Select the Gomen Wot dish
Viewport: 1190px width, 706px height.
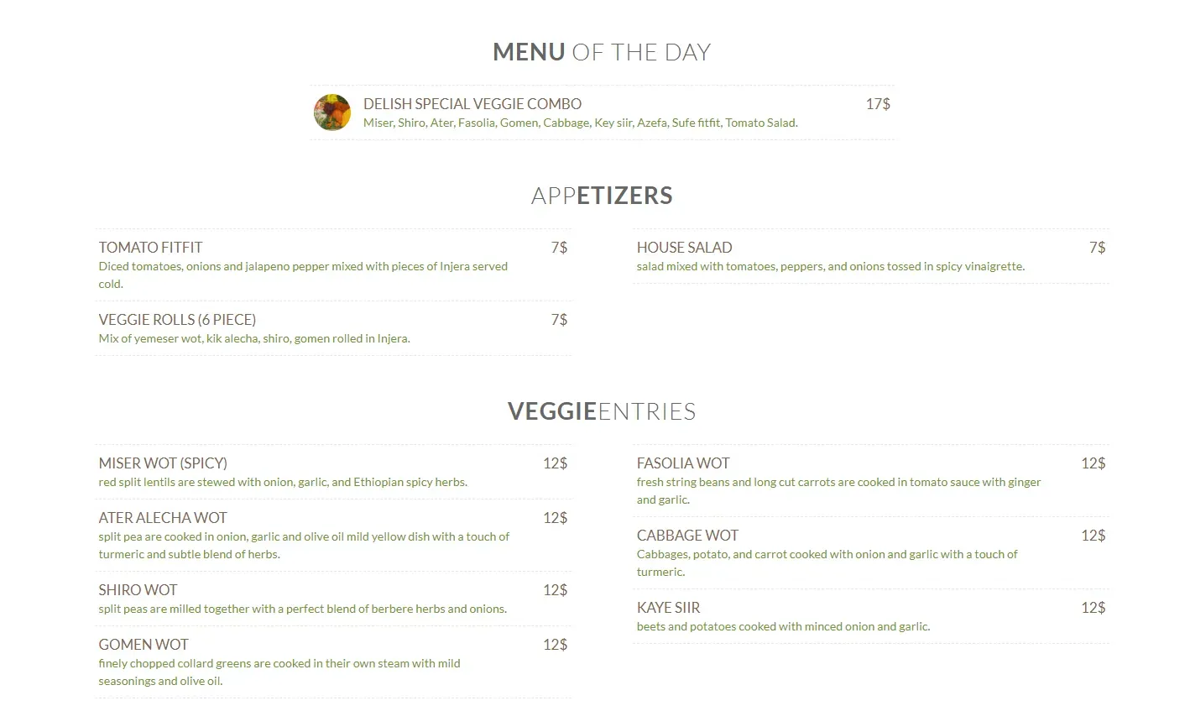tap(144, 645)
